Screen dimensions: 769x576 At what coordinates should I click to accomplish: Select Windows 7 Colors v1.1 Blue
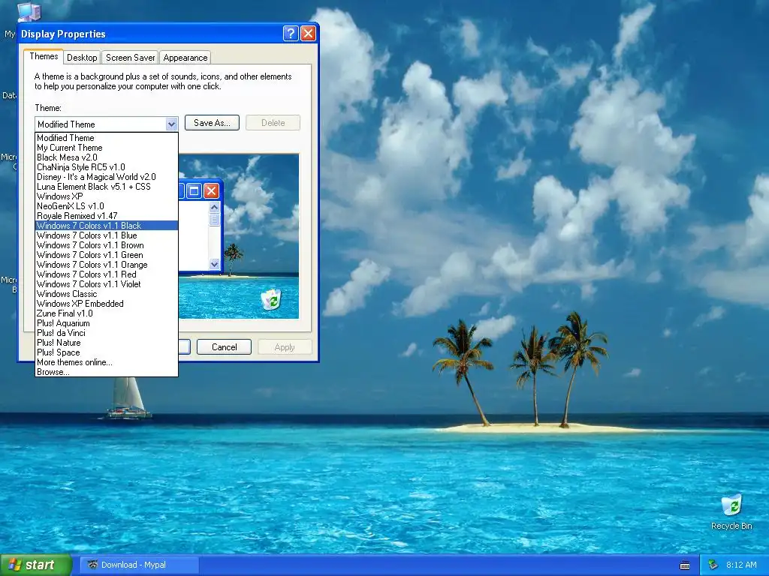[x=107, y=235]
